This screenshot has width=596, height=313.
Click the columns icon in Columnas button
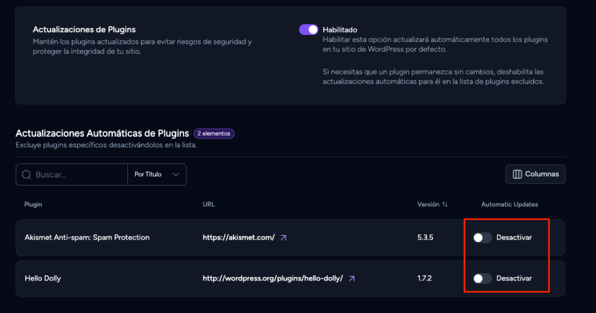point(517,174)
